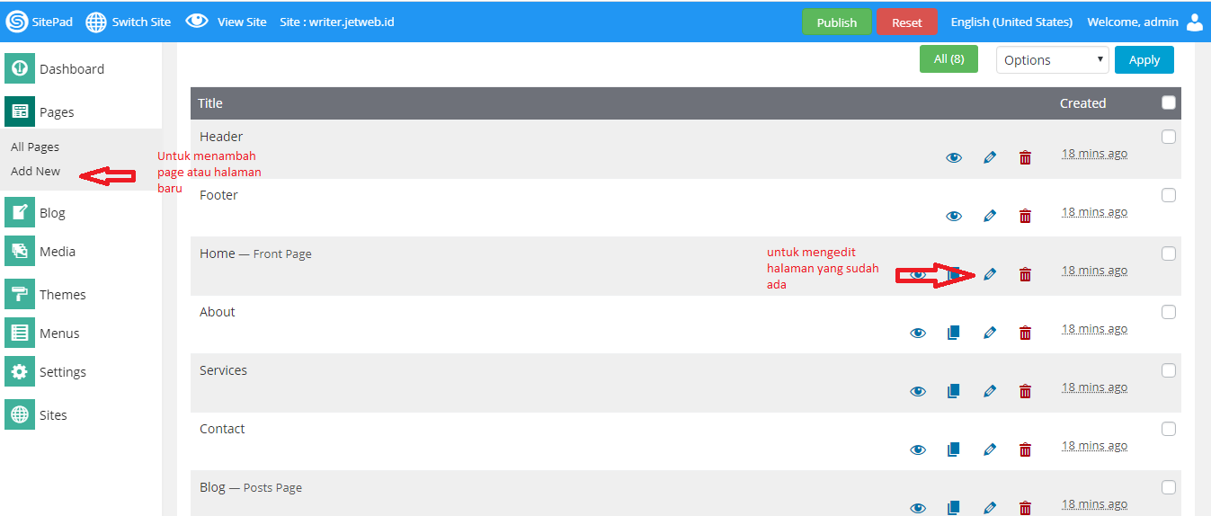This screenshot has width=1211, height=516.
Task: Check the Home row checkbox
Action: pos(1169,254)
